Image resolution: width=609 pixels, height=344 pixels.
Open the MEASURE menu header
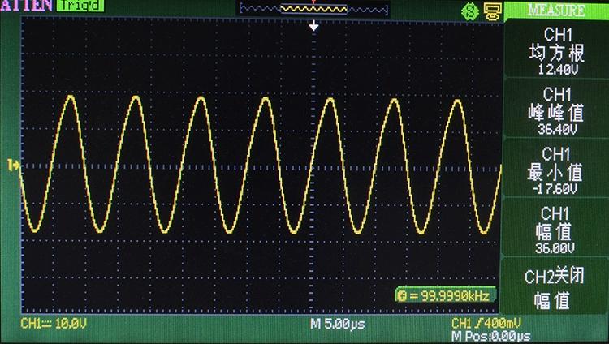pos(555,11)
